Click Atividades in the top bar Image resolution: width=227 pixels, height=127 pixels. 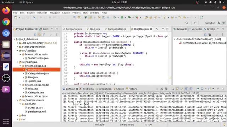[x=8, y=2]
